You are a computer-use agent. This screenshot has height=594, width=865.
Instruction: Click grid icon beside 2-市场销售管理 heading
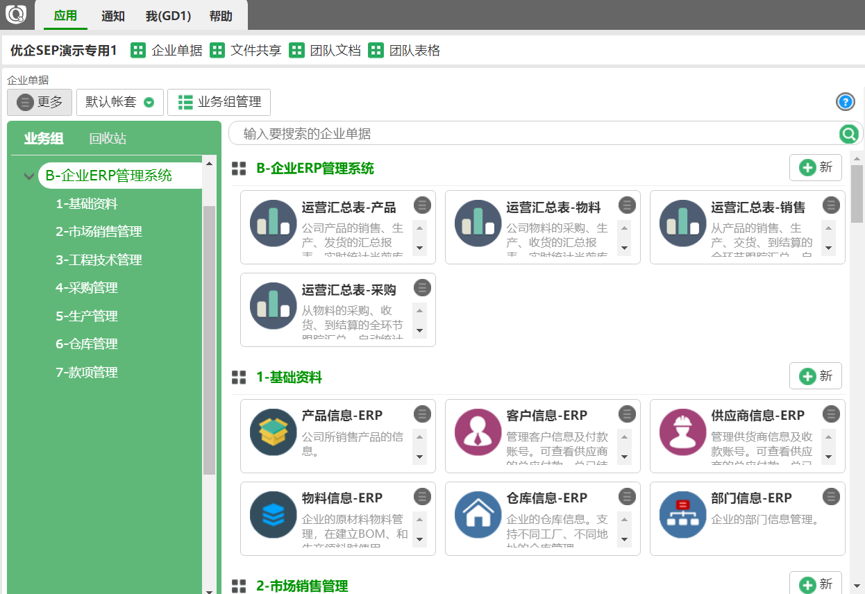(x=239, y=586)
